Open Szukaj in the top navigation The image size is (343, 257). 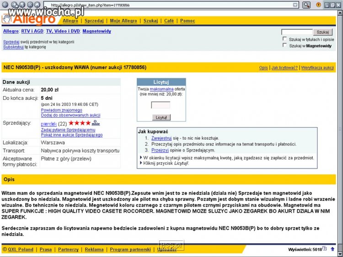pyautogui.click(x=150, y=21)
